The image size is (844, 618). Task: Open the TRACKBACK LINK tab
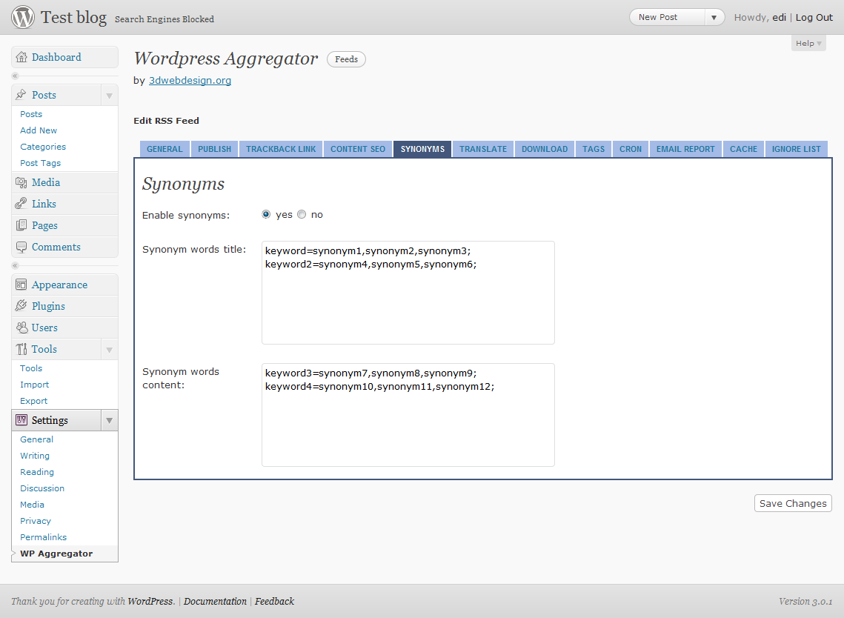pyautogui.click(x=281, y=149)
